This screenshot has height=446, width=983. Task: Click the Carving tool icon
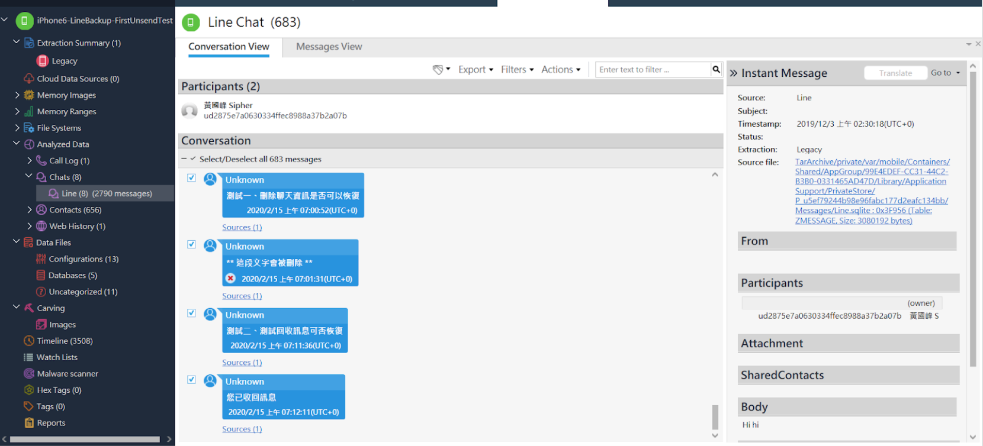[29, 308]
